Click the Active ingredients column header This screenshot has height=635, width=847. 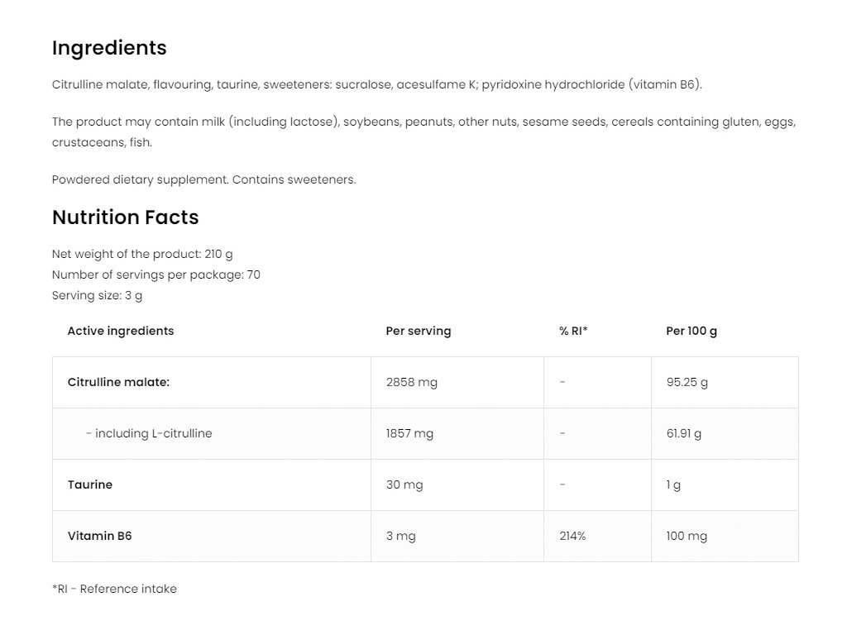pyautogui.click(x=121, y=331)
